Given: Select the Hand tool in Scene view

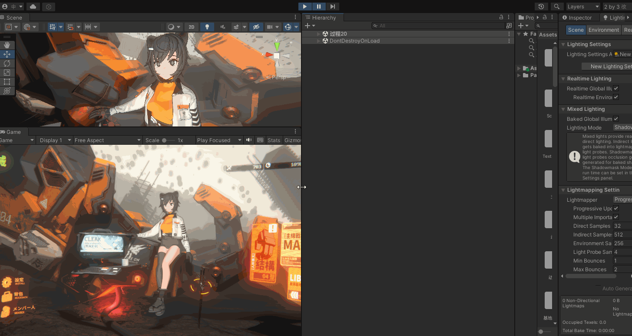Looking at the screenshot, I should tap(7, 45).
